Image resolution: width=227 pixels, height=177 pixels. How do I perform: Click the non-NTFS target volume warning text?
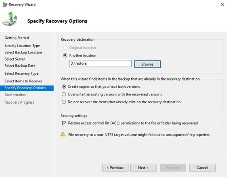[x=139, y=135]
